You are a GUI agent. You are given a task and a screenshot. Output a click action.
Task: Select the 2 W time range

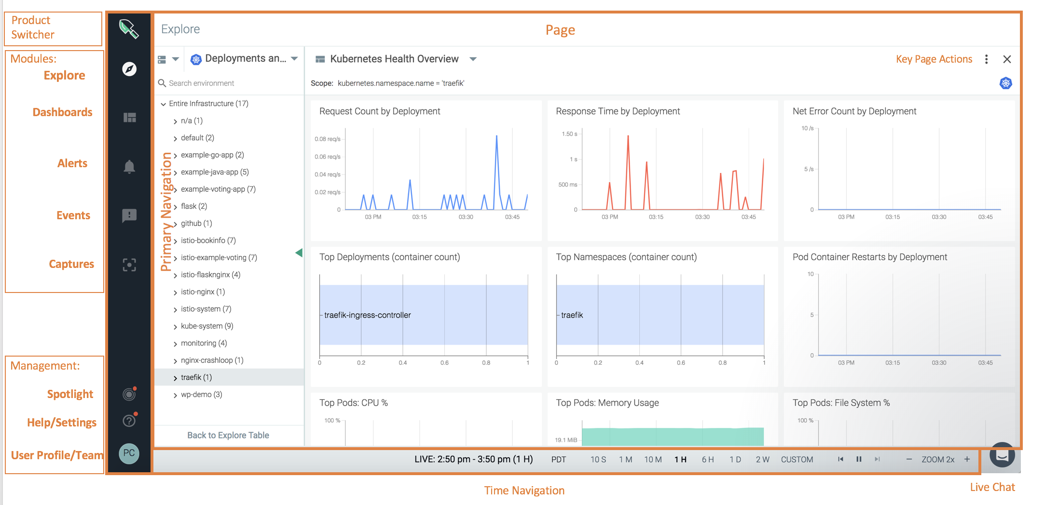pos(762,459)
